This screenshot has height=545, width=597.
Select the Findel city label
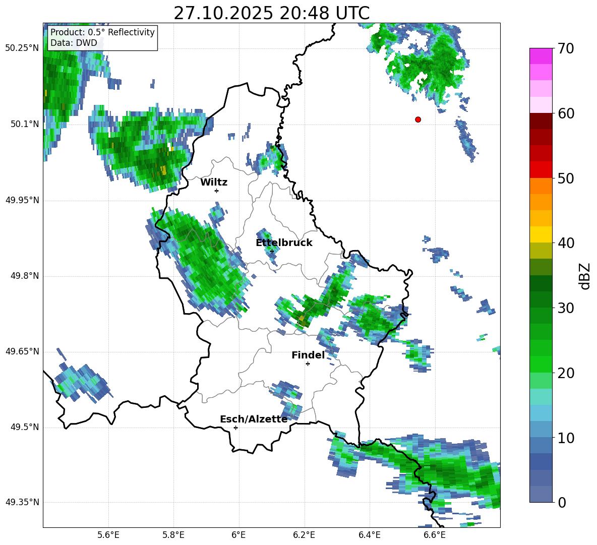point(308,355)
